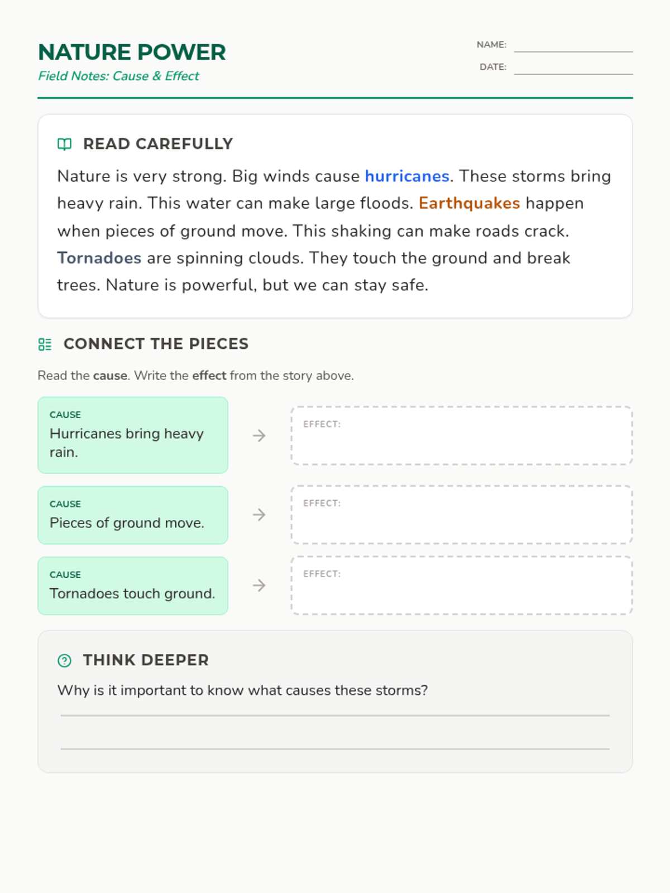
Task: Click the highlighted word Tornadoes in the passage
Action: coord(99,258)
